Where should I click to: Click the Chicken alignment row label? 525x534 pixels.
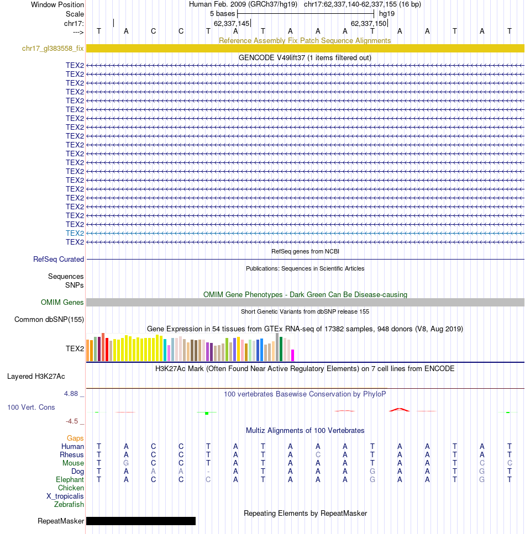(x=71, y=488)
